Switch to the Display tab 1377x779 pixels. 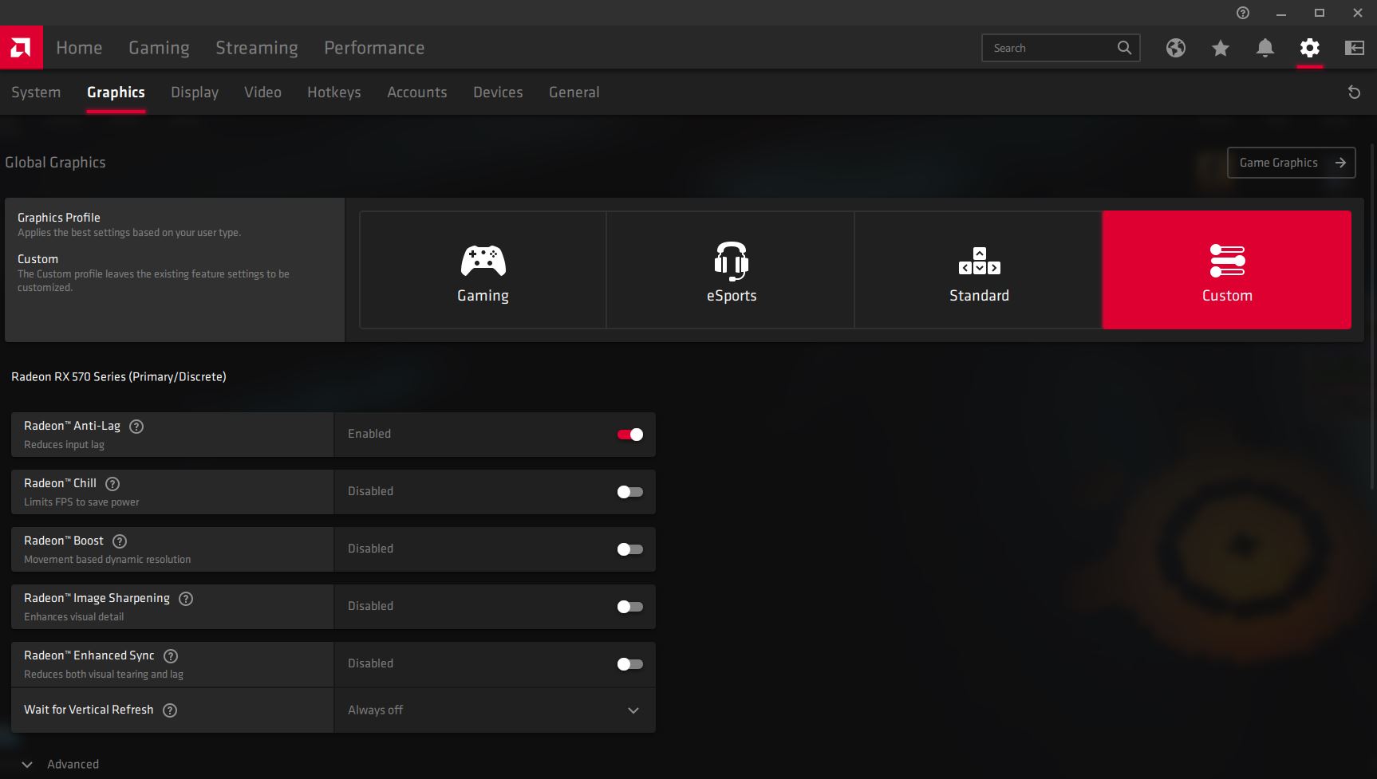pyautogui.click(x=195, y=92)
